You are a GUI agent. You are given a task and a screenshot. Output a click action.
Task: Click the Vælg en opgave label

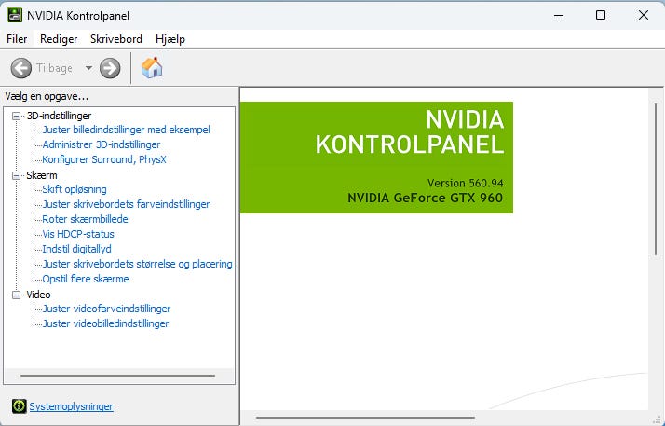[x=47, y=96]
